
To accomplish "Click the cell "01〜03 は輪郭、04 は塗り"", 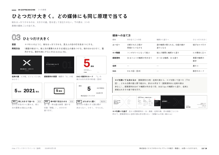I will (167, 58).
